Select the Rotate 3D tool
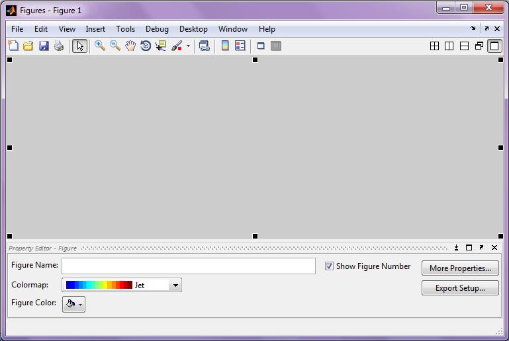This screenshot has width=509, height=341. point(146,46)
